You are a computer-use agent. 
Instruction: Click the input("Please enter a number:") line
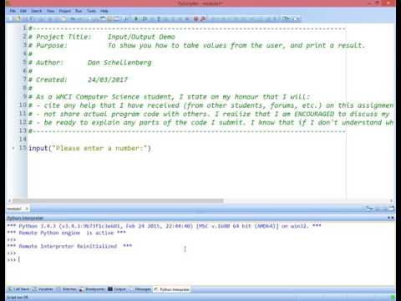[89, 148]
